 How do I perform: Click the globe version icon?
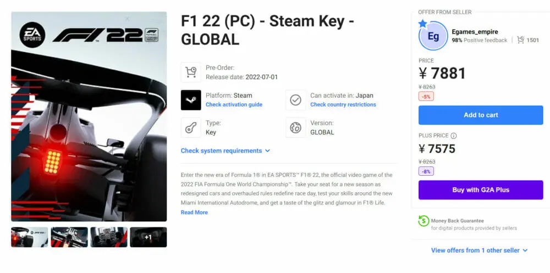tap(296, 127)
